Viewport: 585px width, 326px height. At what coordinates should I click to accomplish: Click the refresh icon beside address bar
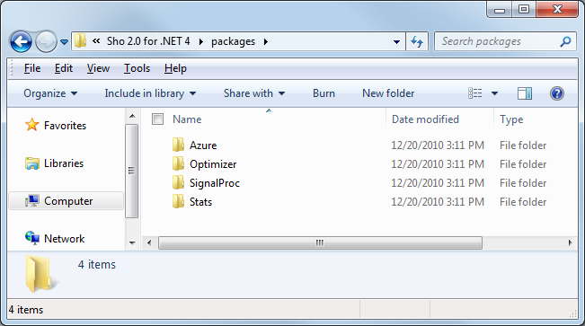pyautogui.click(x=417, y=41)
